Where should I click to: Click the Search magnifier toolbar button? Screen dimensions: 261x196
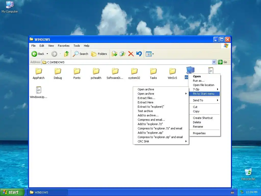80,54
